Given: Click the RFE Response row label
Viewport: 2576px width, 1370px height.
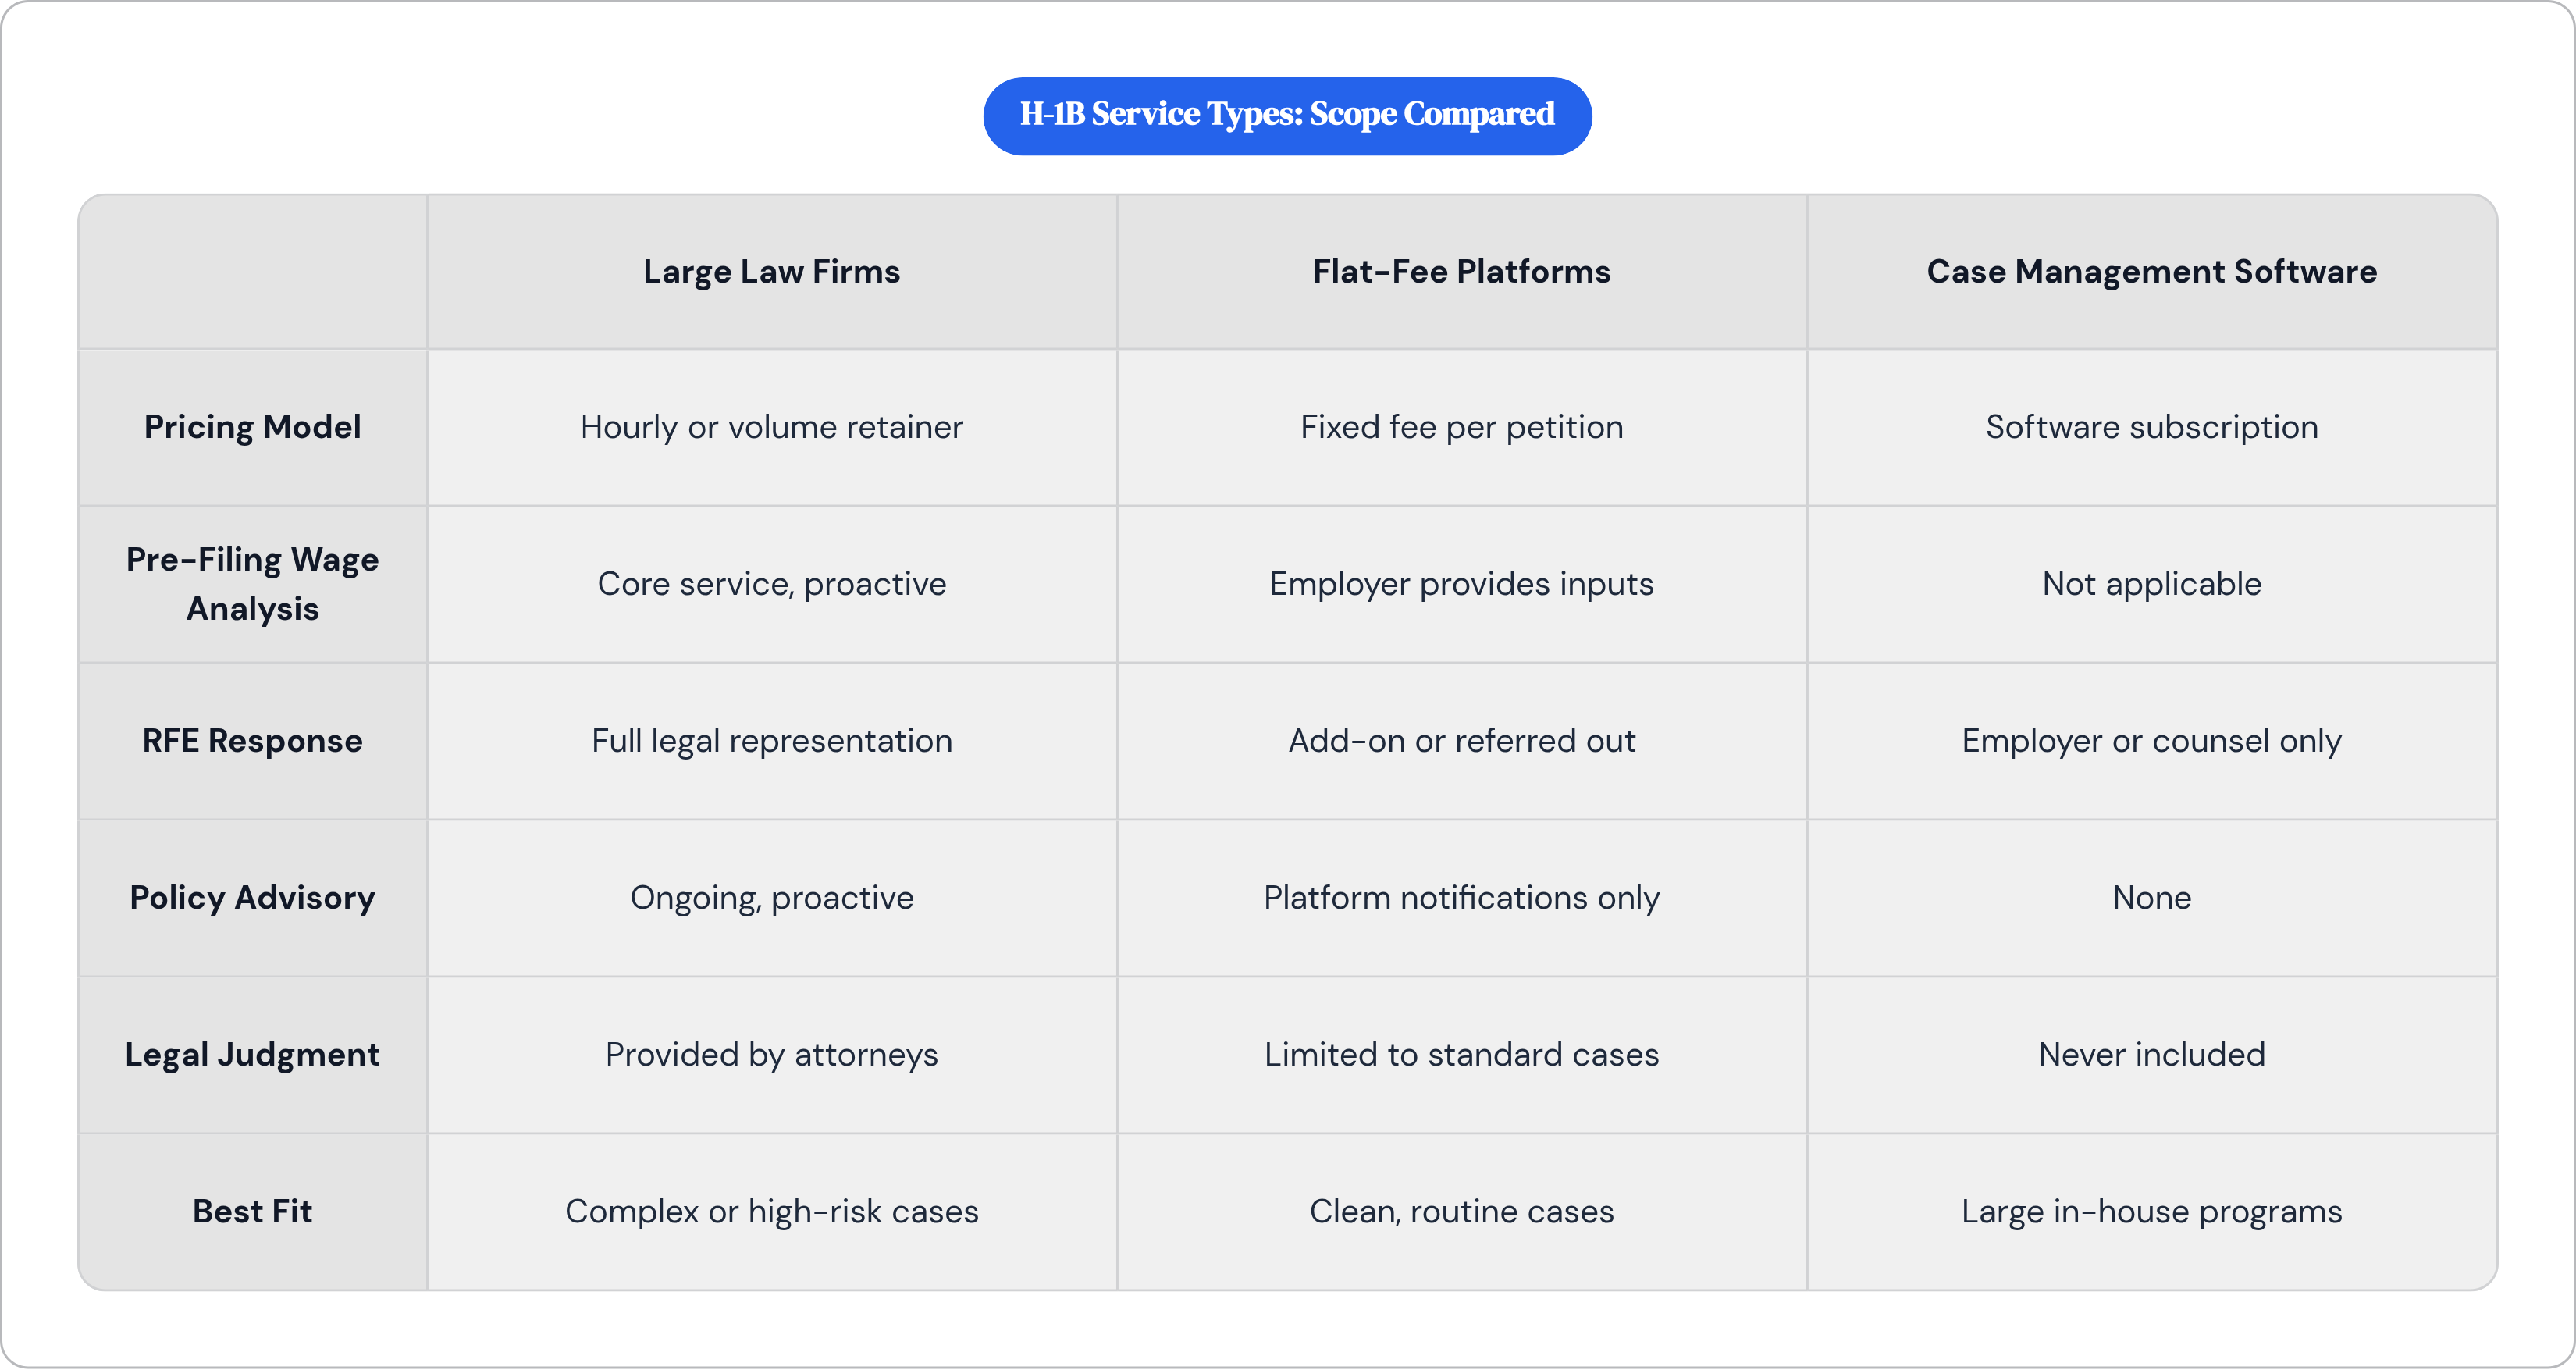Looking at the screenshot, I should (x=253, y=741).
